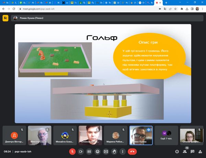
Task: Open the three-dot more options menu
Action: click(x=123, y=151)
